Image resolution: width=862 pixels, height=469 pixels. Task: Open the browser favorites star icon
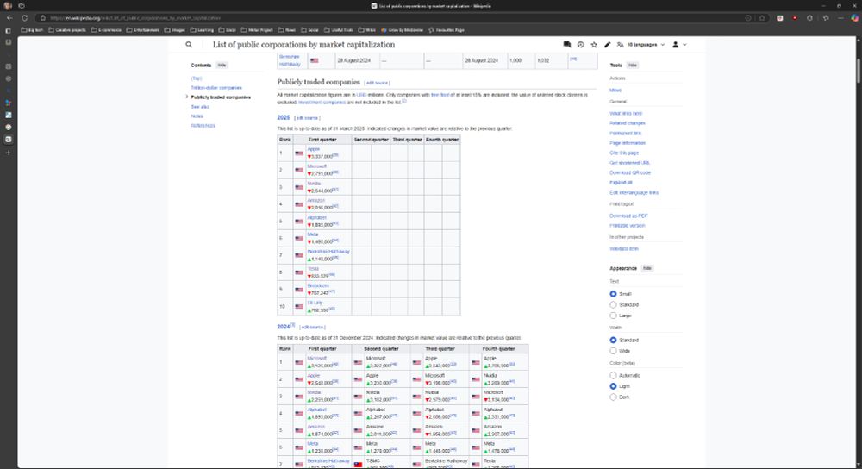click(x=826, y=17)
